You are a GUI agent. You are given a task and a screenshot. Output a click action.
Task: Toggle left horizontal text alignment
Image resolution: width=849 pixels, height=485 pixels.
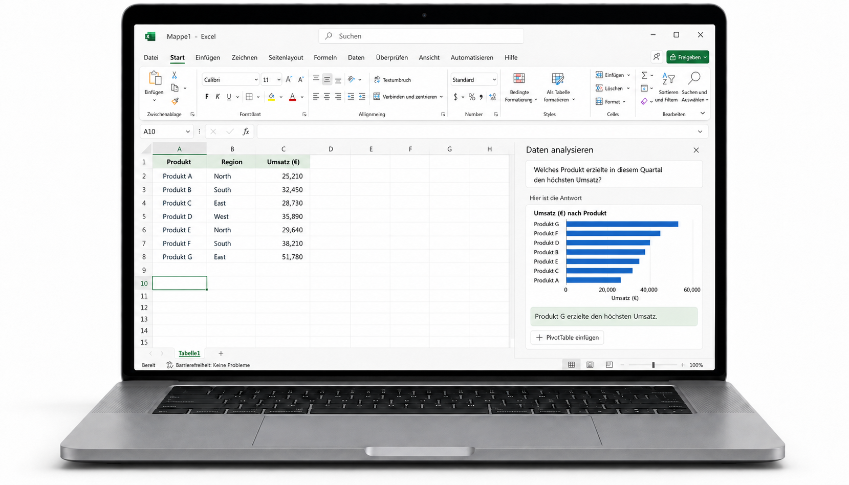coord(316,97)
